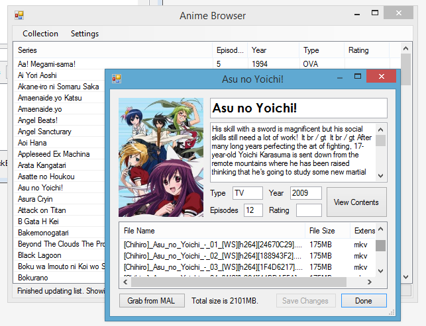
Task: Select the first Chihiro episode 01 file
Action: (213, 246)
